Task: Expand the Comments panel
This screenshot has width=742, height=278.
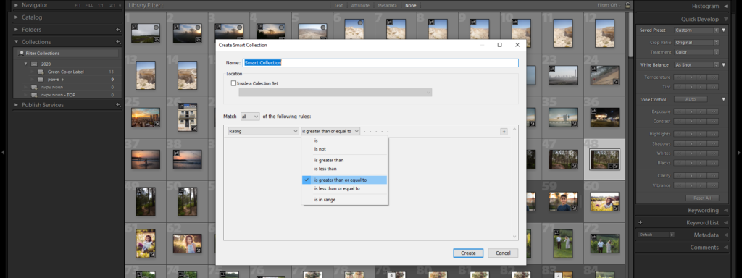Action: pos(725,248)
